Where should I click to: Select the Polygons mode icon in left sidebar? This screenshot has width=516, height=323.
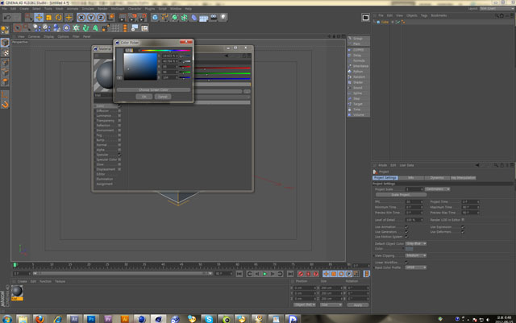(x=5, y=82)
